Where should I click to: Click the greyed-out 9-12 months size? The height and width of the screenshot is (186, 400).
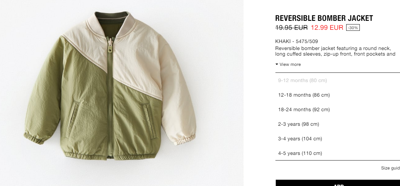coord(338,80)
